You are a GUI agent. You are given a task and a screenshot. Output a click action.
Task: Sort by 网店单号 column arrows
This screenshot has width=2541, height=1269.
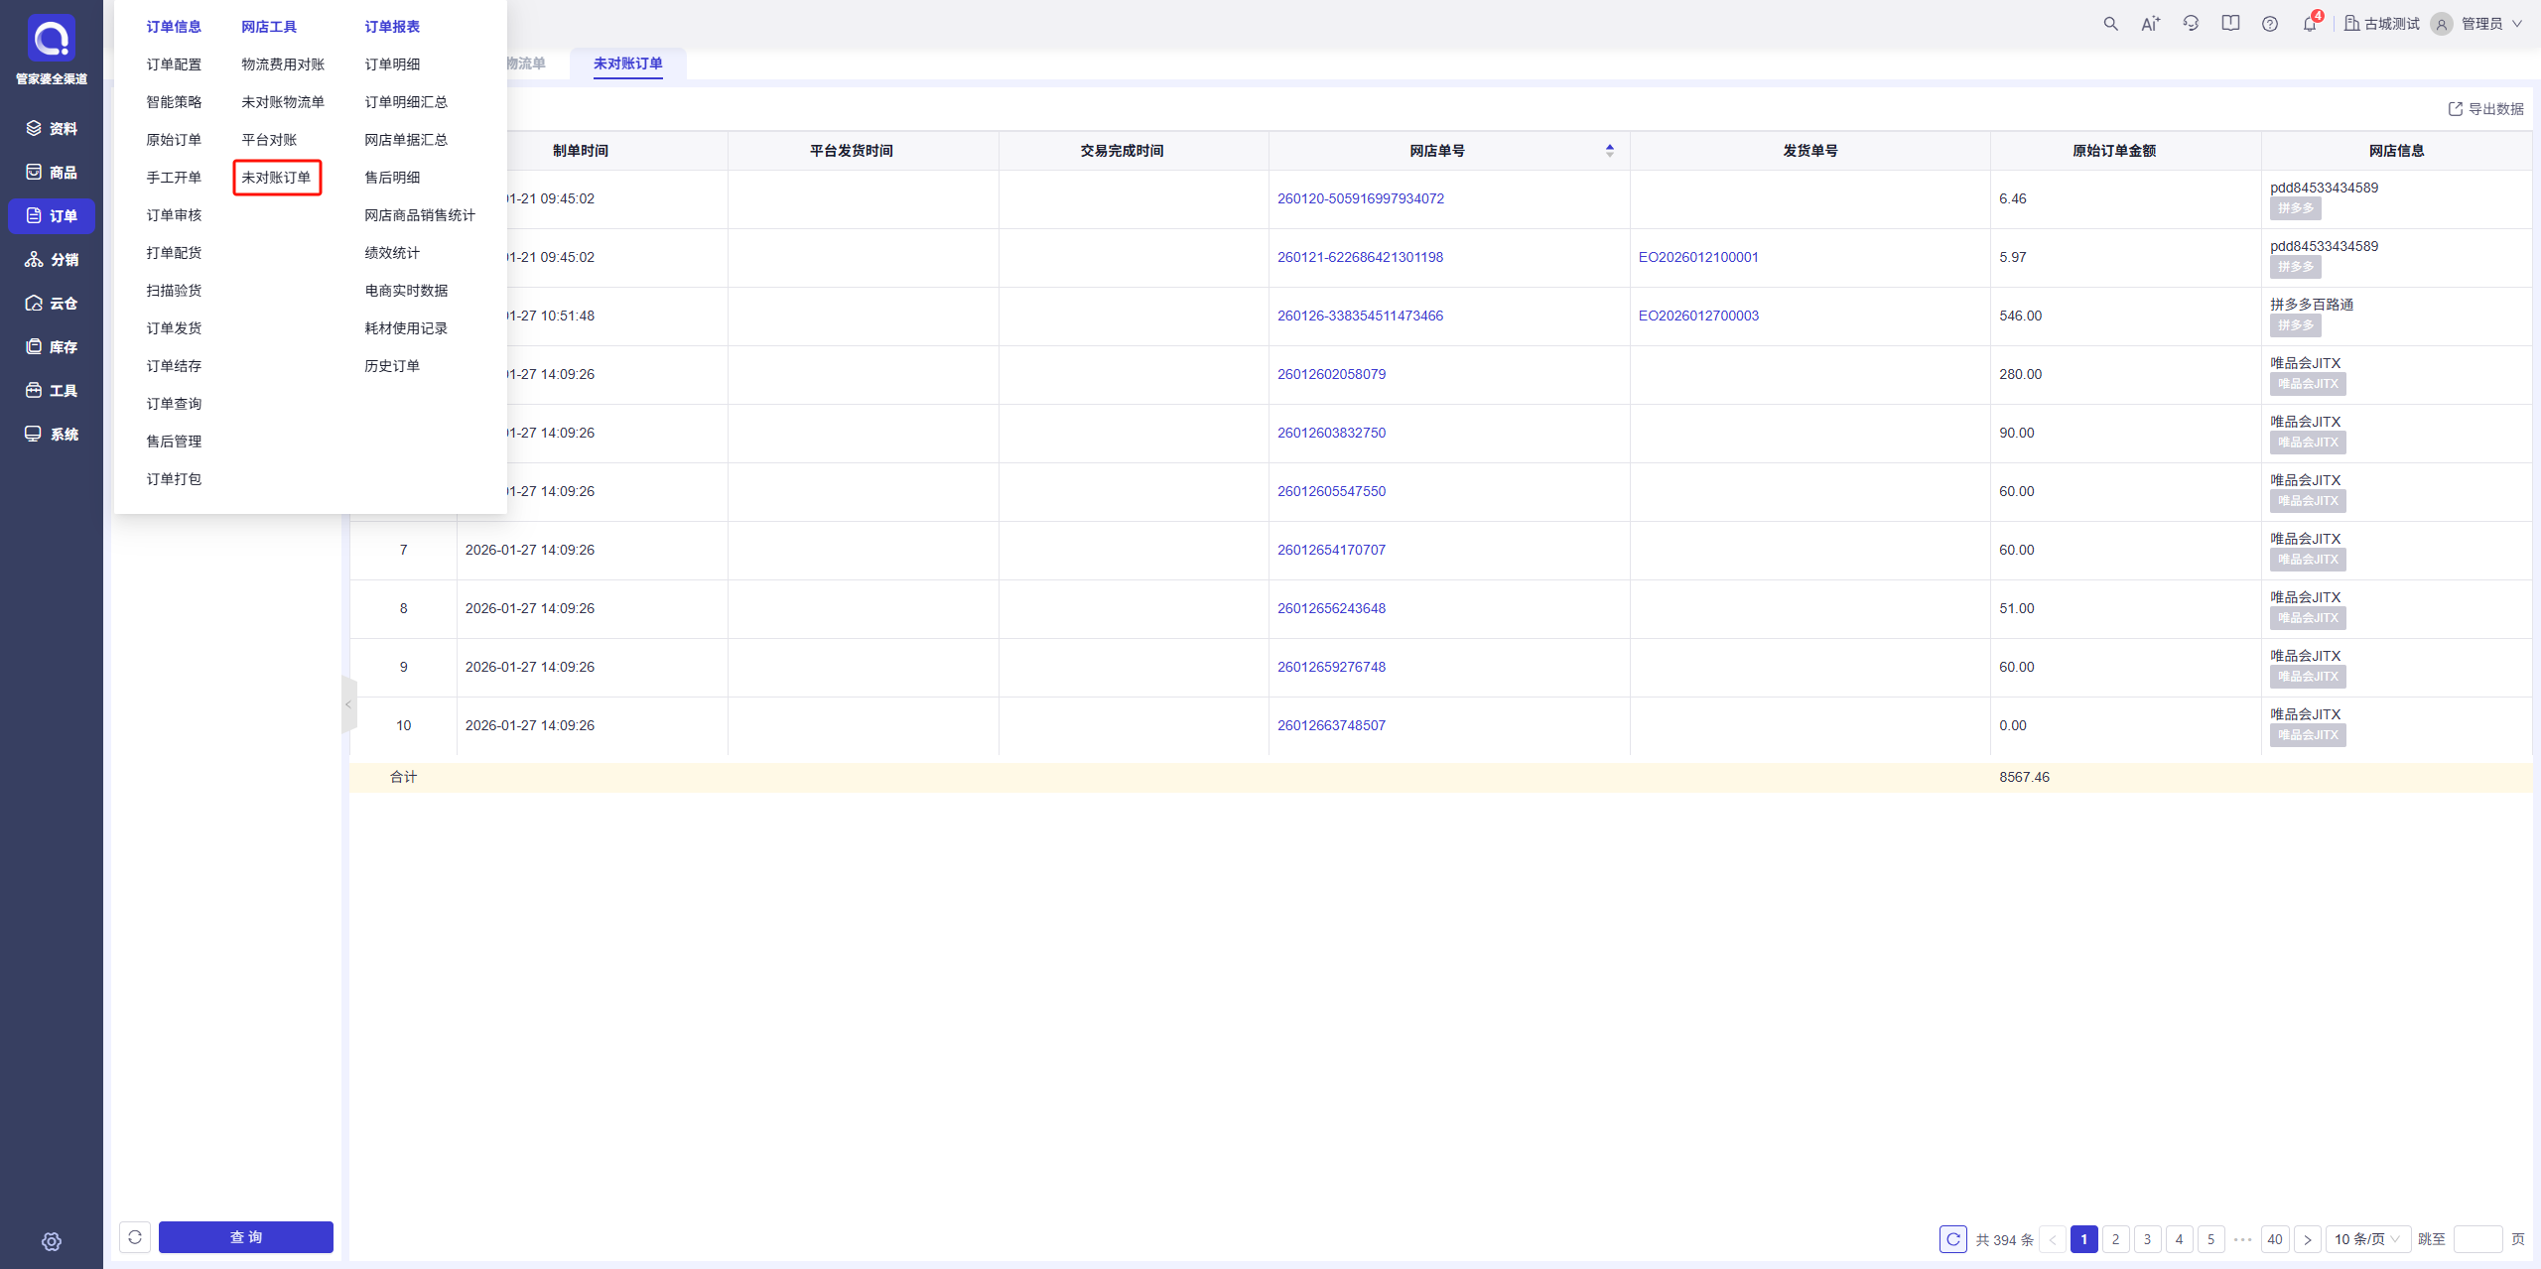(1609, 151)
